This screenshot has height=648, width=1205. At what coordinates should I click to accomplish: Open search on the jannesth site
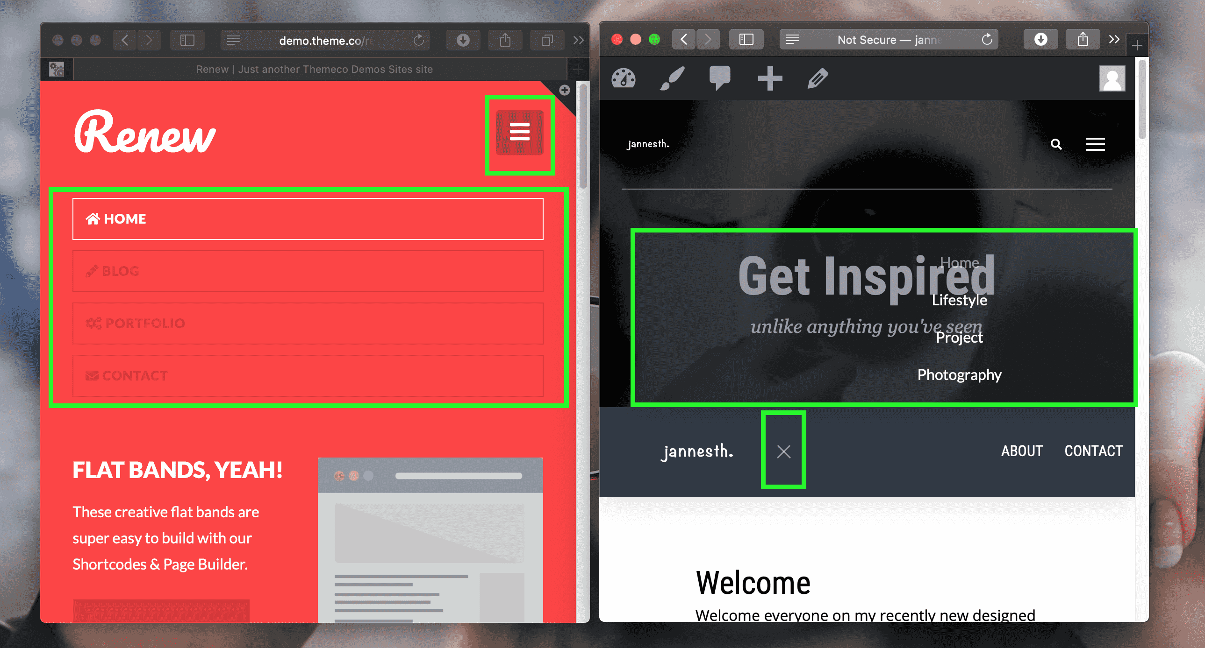pyautogui.click(x=1056, y=144)
